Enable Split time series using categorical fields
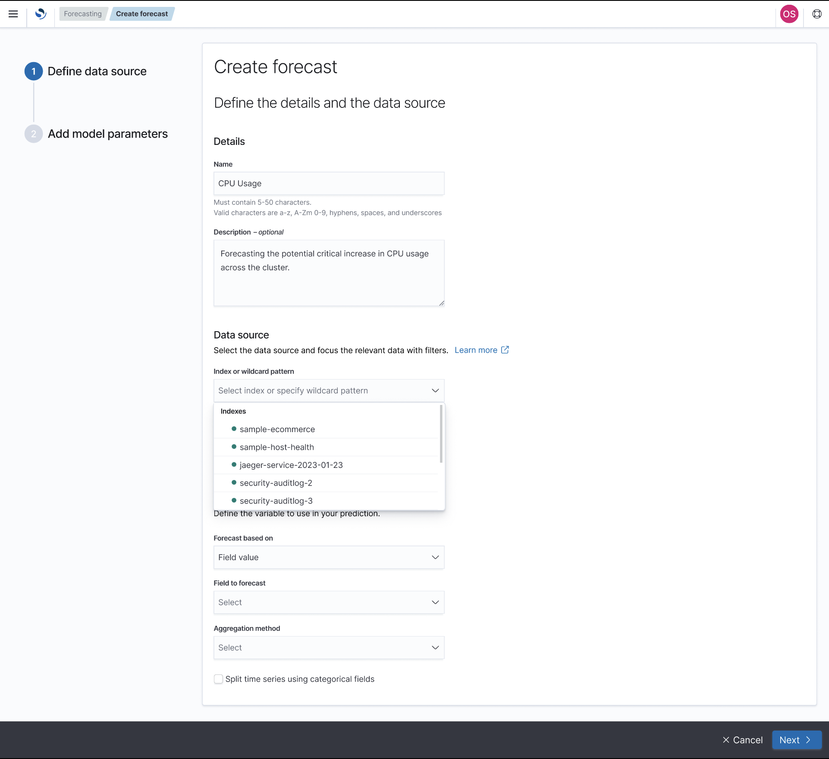829x759 pixels. [219, 679]
